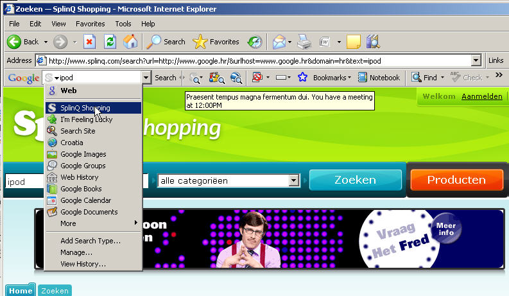Open the Tools menu
The image size is (509, 296).
click(123, 24)
